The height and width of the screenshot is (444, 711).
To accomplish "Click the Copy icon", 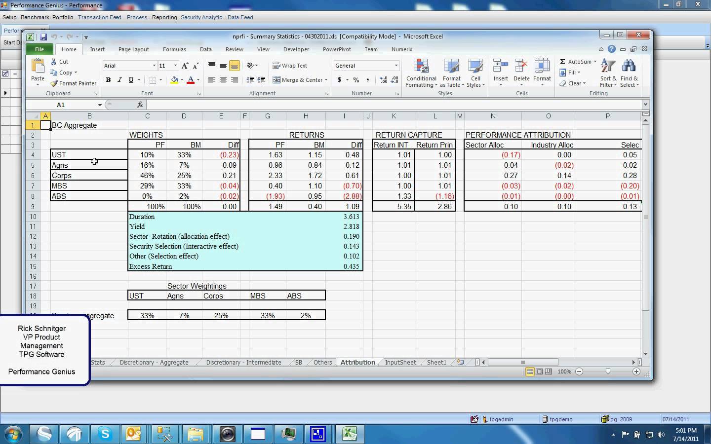I will tap(54, 73).
